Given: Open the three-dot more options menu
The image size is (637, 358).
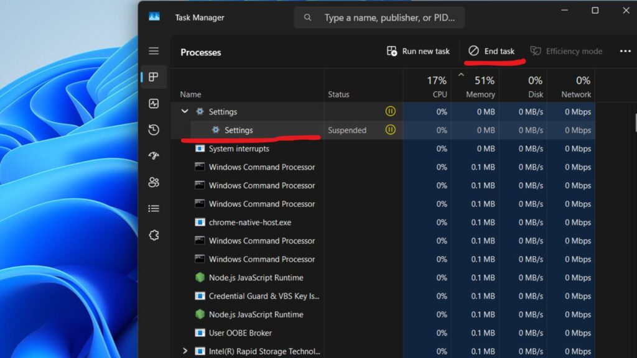Looking at the screenshot, I should point(625,51).
